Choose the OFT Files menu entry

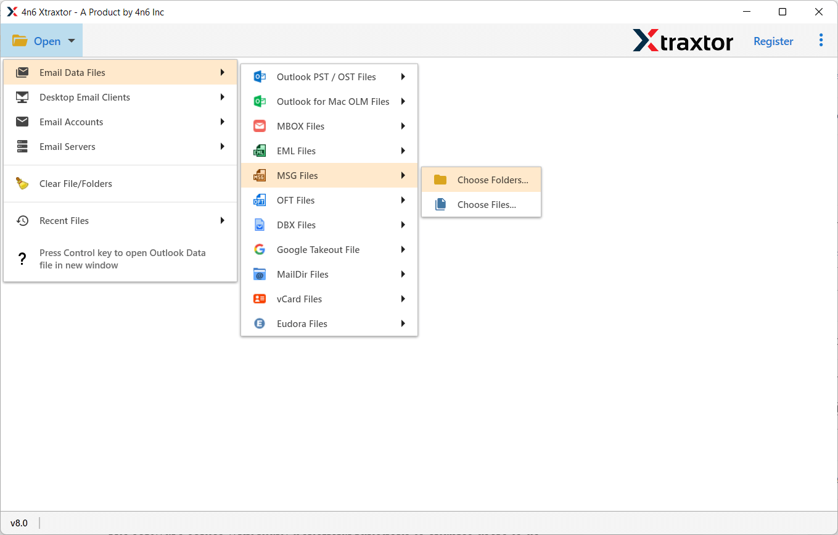(x=329, y=200)
